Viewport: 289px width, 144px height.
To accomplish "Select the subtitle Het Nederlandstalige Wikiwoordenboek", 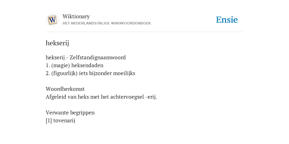I will (x=107, y=23).
